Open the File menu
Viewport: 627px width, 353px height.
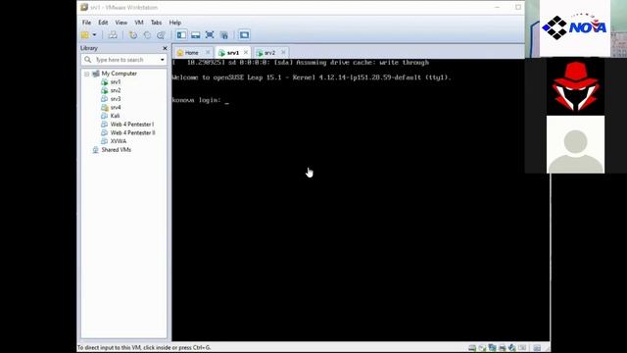[x=86, y=23]
